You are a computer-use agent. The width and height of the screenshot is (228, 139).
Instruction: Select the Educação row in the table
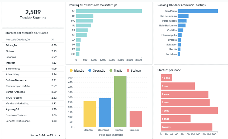point(11,45)
